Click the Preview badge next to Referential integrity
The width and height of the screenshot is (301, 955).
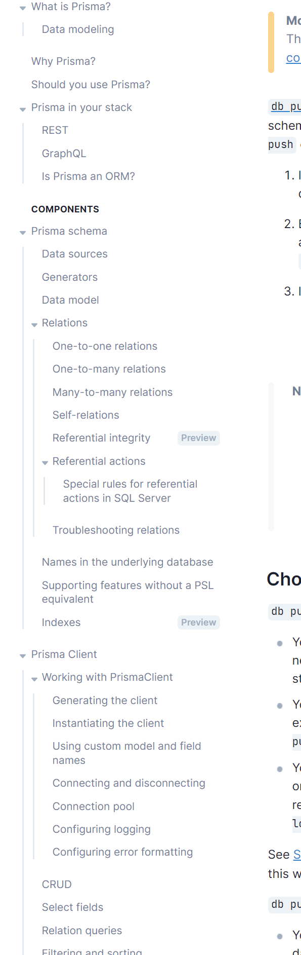[198, 438]
